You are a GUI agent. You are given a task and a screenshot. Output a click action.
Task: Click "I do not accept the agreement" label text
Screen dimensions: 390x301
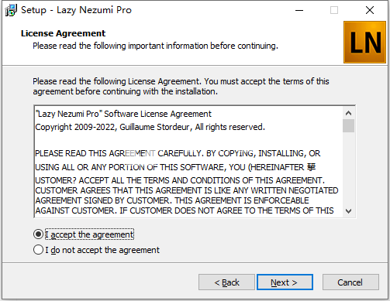point(102,250)
